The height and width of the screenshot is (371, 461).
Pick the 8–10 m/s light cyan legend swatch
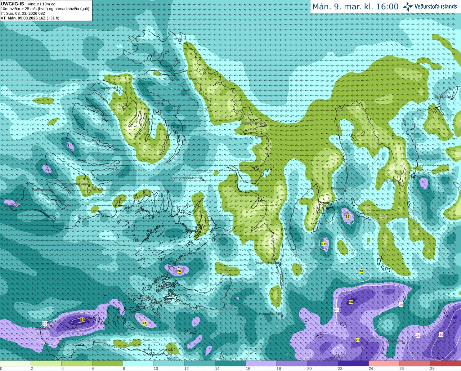(x=138, y=363)
